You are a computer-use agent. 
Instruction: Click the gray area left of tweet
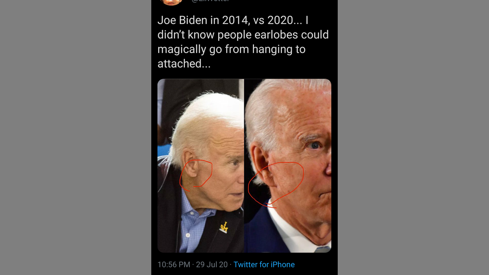pos(76,137)
